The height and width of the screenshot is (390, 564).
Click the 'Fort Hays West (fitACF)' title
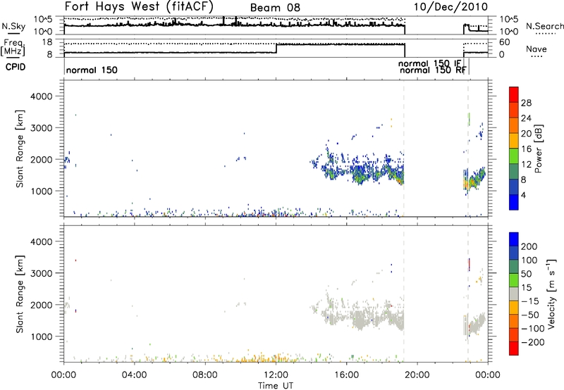click(x=139, y=7)
